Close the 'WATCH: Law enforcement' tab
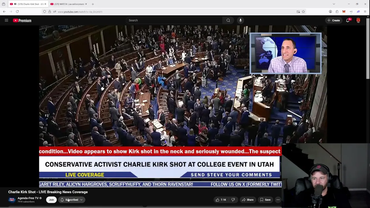370x208 pixels. click(86, 4)
